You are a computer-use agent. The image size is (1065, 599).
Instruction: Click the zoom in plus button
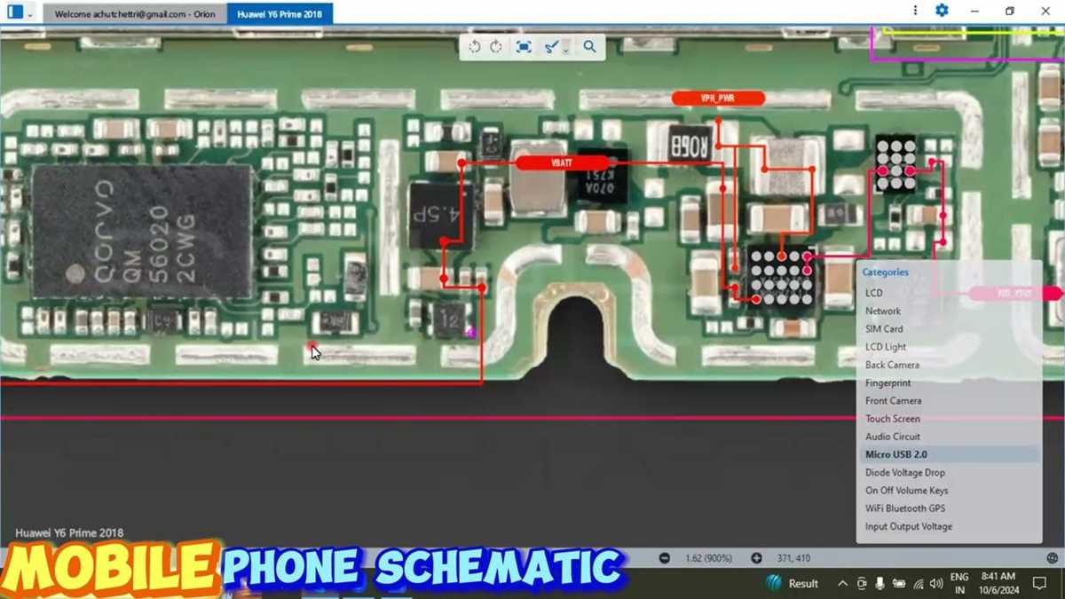pyautogui.click(x=756, y=558)
